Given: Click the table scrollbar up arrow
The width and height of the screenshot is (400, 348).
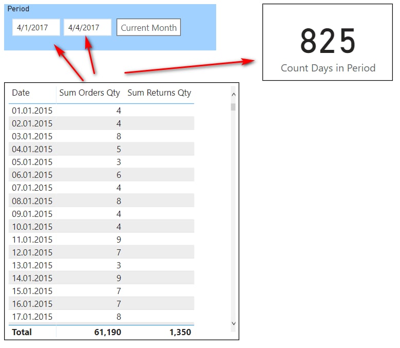Looking at the screenshot, I should click(x=234, y=95).
